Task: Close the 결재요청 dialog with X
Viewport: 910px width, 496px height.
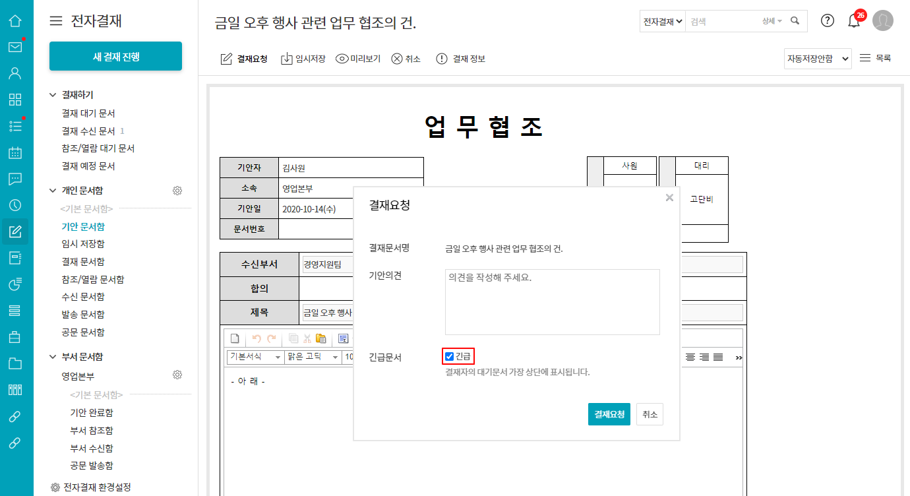Action: (x=669, y=198)
